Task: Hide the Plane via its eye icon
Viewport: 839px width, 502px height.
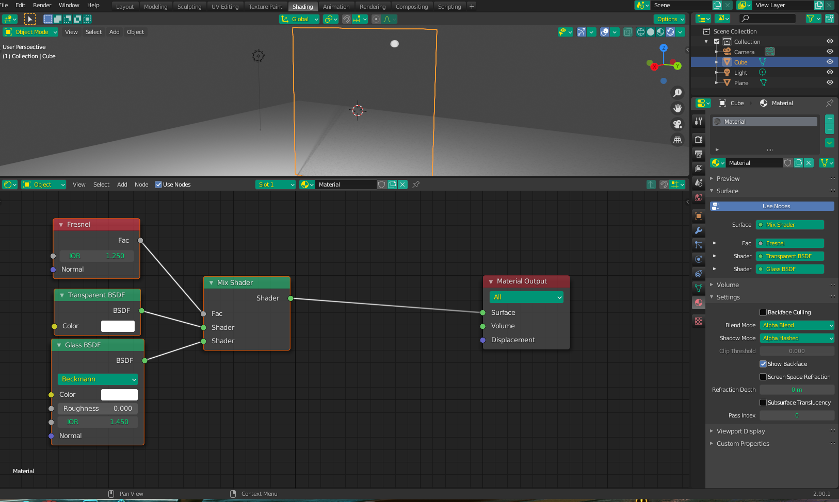Action: (x=830, y=82)
